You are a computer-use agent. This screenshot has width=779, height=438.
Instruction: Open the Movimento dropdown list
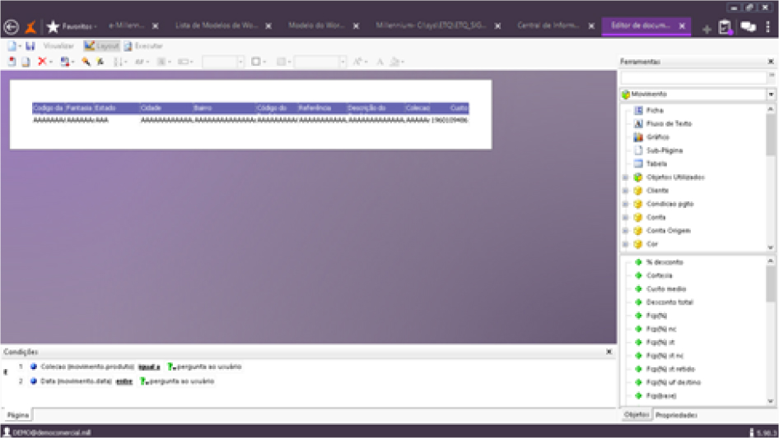pos(771,95)
